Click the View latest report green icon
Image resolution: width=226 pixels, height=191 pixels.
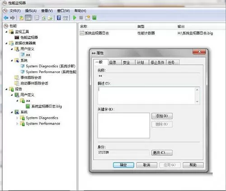[94, 18]
